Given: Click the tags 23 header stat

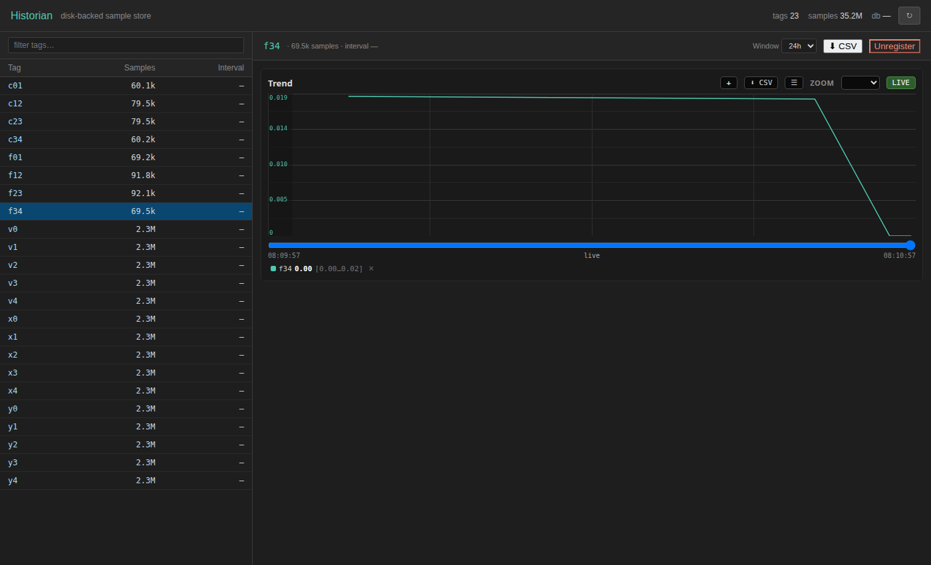Looking at the screenshot, I should click(785, 16).
